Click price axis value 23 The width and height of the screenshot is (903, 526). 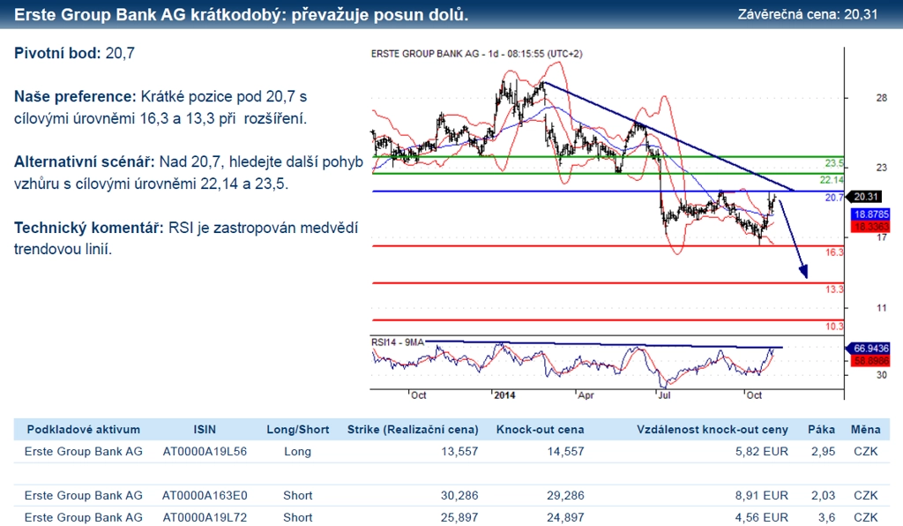(x=882, y=168)
